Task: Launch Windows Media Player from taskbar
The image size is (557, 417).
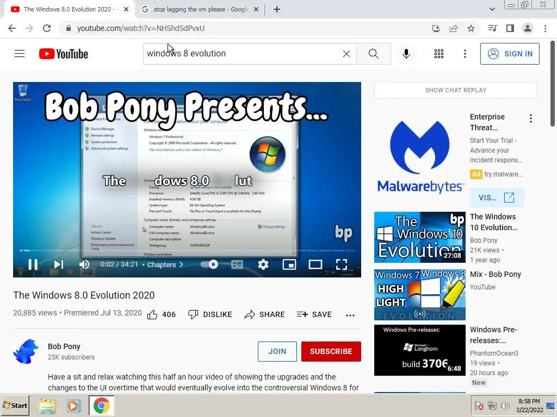Action: pyautogui.click(x=73, y=406)
